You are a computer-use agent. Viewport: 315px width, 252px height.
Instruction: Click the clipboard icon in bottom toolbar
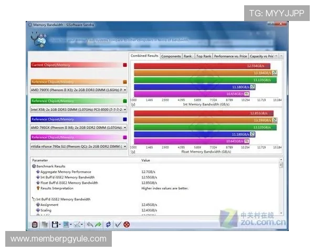point(35,225)
